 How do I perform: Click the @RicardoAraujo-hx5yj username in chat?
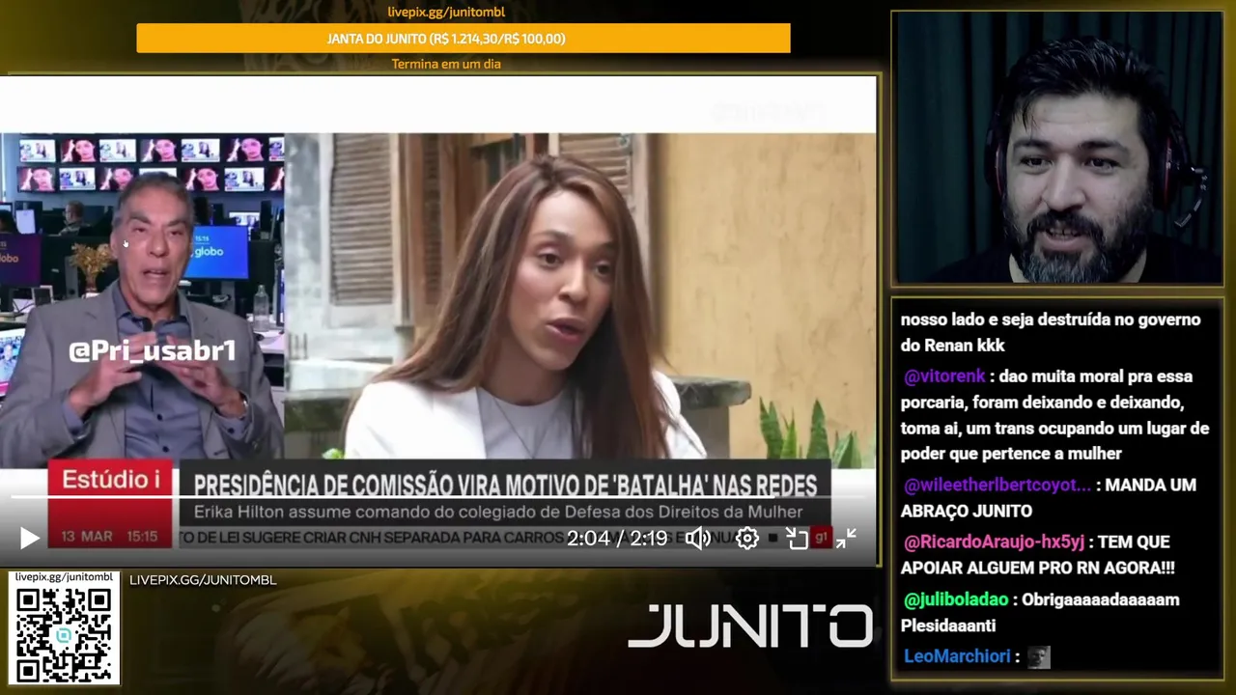point(994,542)
